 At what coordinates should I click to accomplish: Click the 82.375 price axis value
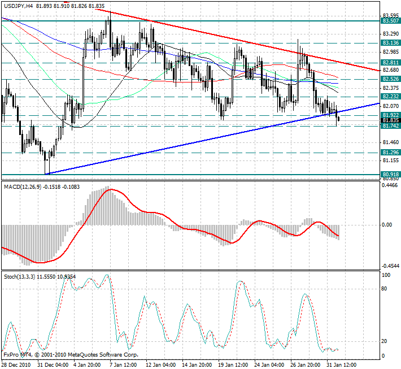pyautogui.click(x=391, y=88)
